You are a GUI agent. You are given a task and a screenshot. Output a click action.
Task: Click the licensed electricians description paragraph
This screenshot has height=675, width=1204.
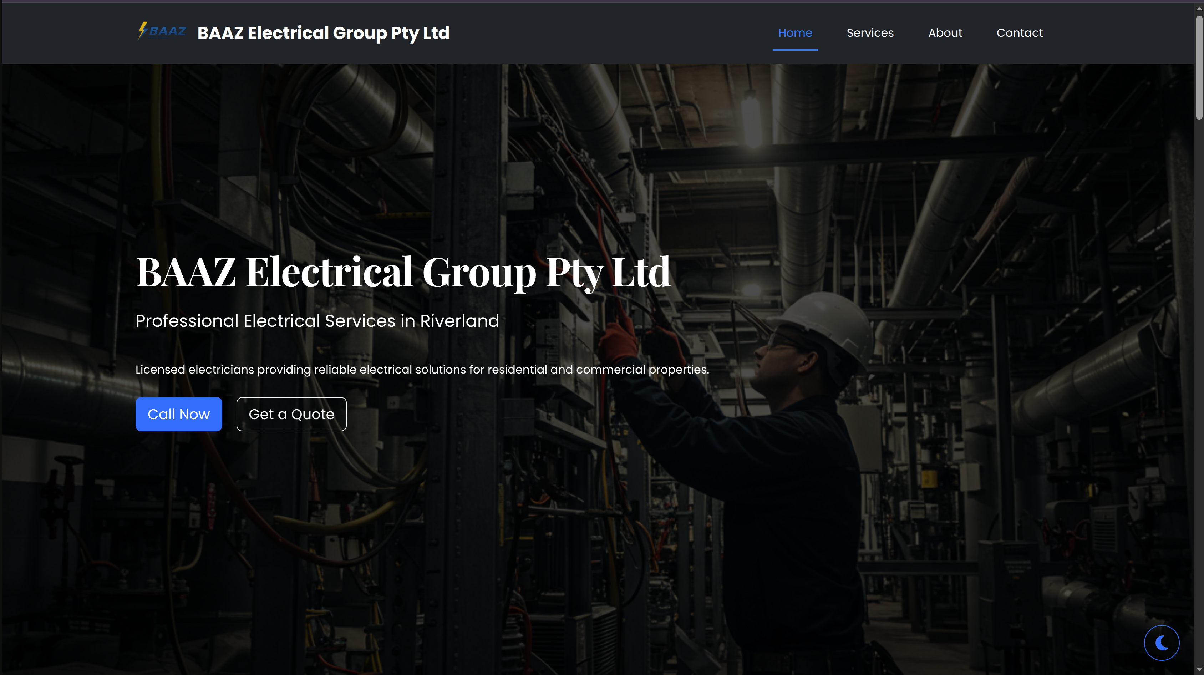pyautogui.click(x=422, y=370)
